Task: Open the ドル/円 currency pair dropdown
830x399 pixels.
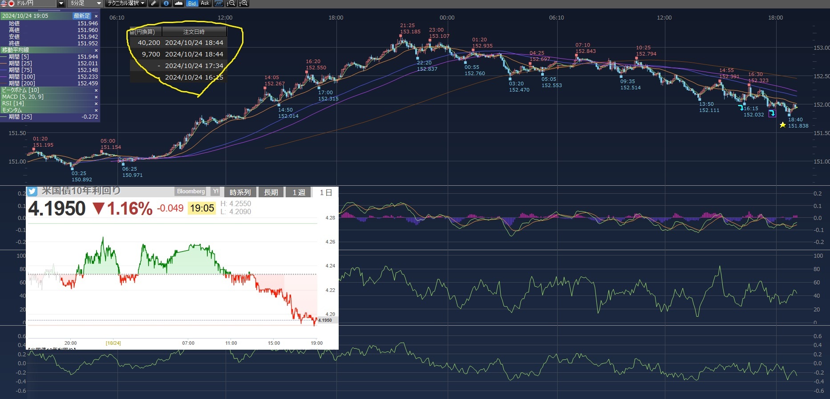Action: click(x=61, y=4)
